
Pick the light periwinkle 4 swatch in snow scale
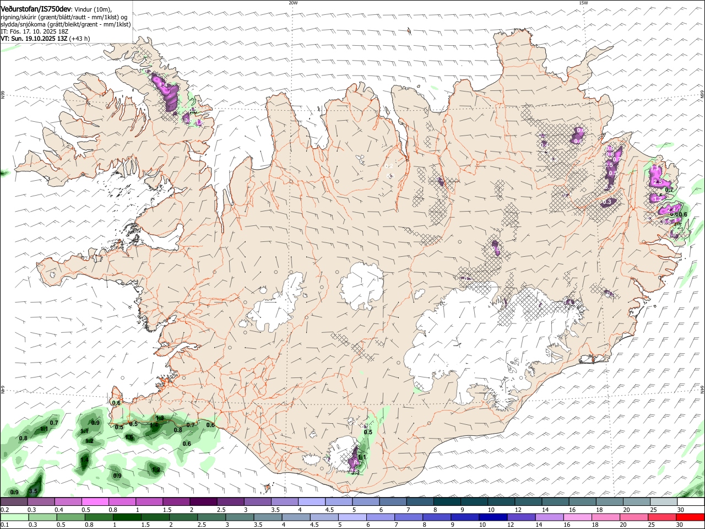coord(311,502)
